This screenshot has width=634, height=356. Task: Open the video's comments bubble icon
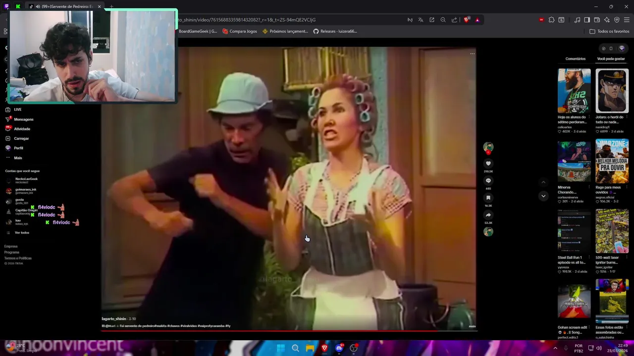pyautogui.click(x=488, y=180)
